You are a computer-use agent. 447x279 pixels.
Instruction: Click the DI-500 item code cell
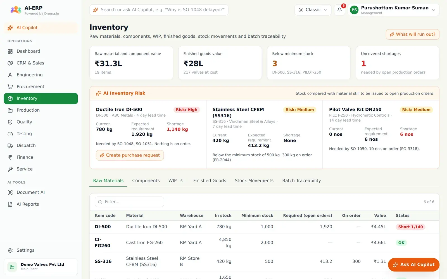click(x=103, y=227)
